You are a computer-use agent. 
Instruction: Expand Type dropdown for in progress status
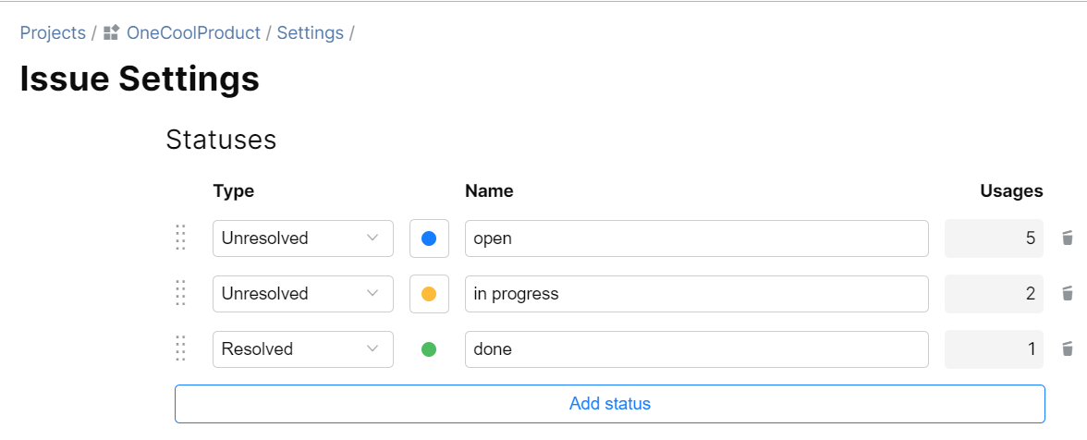pyautogui.click(x=302, y=294)
